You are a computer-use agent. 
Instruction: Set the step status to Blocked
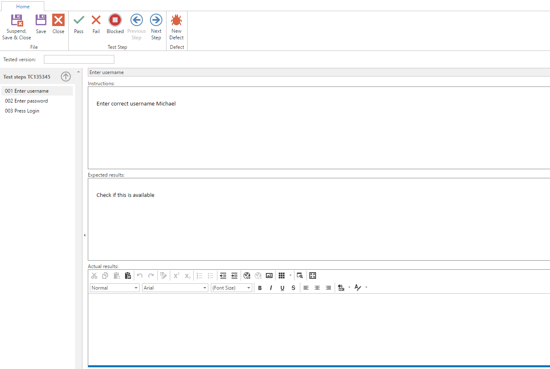coord(115,24)
